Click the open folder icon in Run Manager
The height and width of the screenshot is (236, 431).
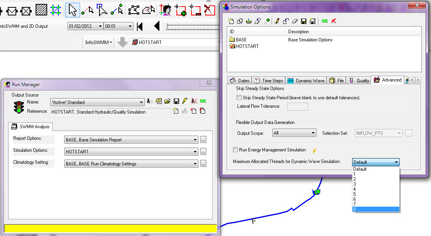(168, 101)
